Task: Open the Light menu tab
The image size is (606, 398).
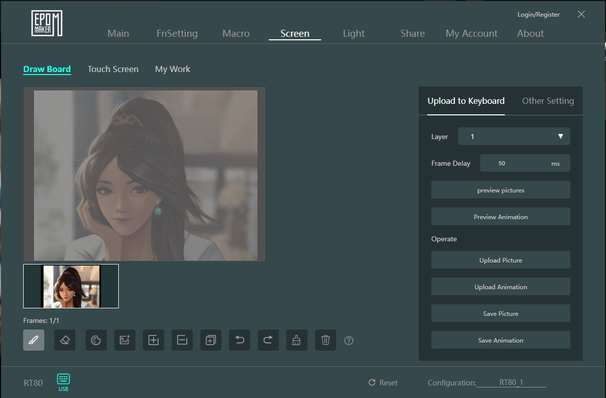Action: pyautogui.click(x=353, y=33)
